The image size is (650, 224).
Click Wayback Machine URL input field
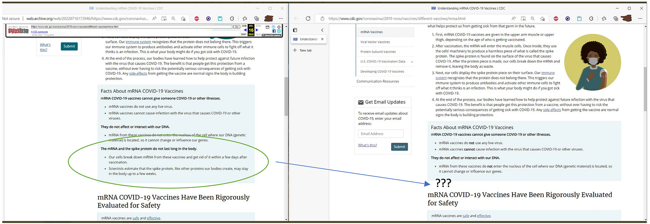pos(132,27)
